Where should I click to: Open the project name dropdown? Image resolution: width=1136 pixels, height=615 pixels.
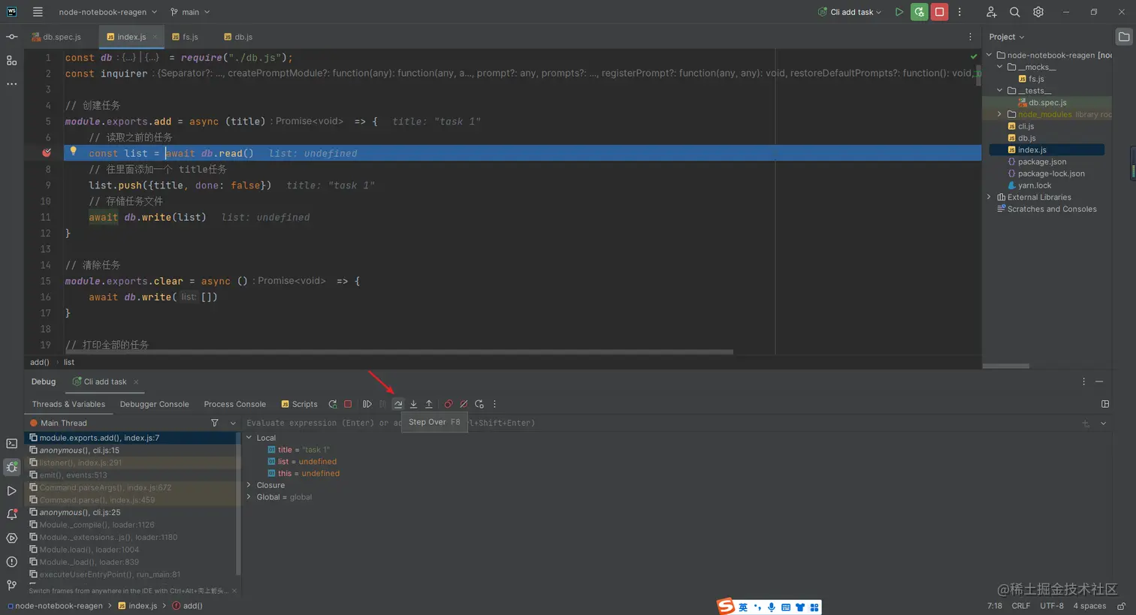(108, 12)
